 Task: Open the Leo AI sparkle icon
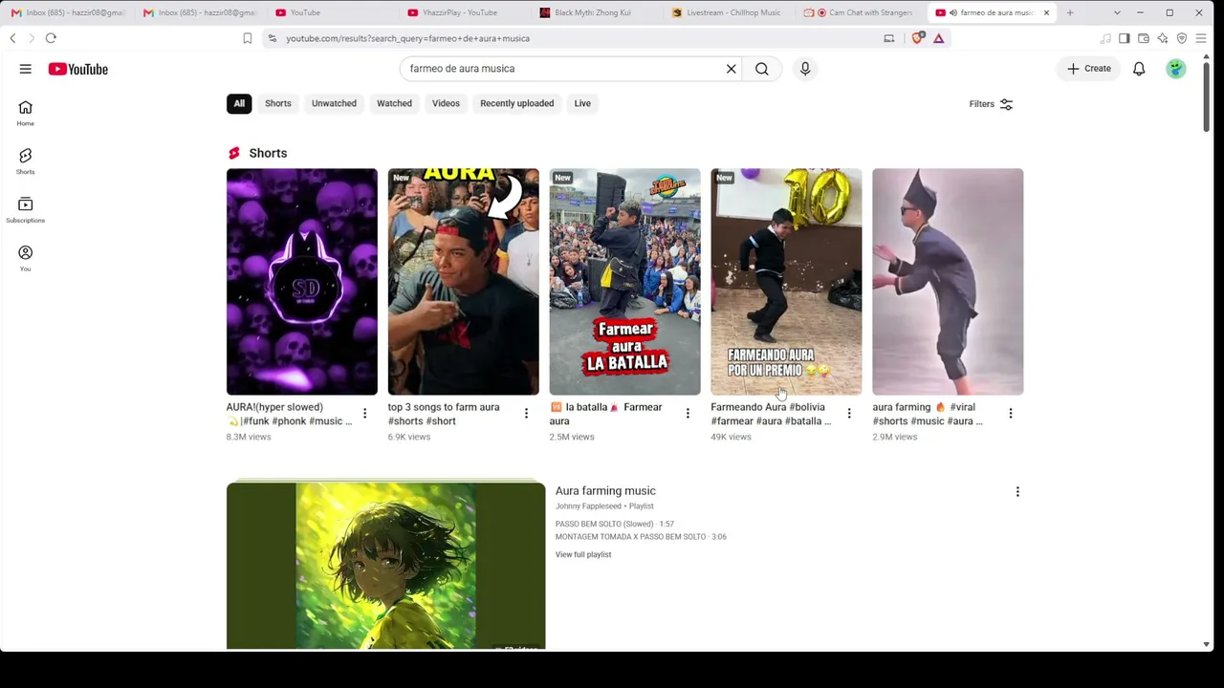(x=1162, y=38)
